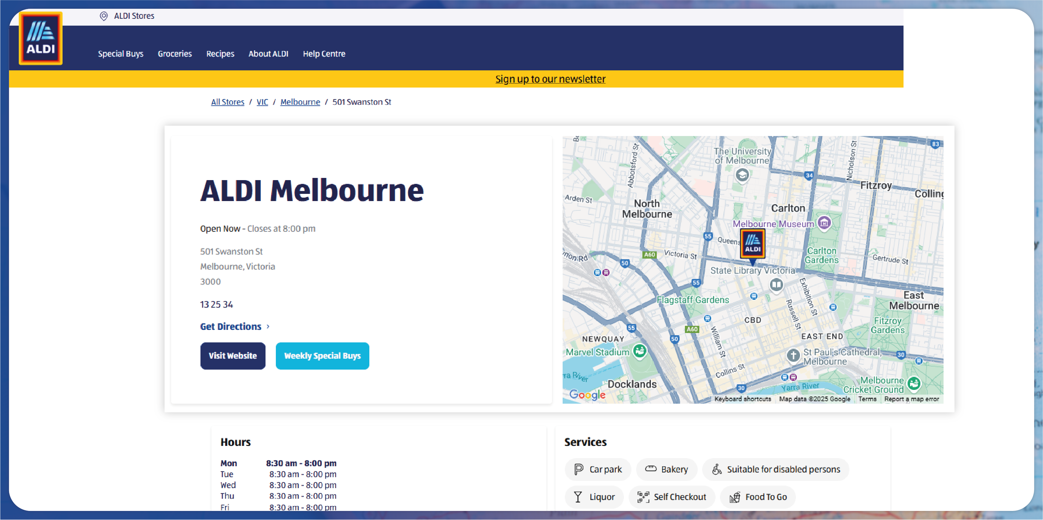Click Open Now closes at 8:00 pm text
The height and width of the screenshot is (520, 1043).
click(257, 229)
